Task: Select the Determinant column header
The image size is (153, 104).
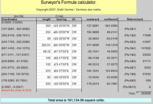Action: [135, 19]
